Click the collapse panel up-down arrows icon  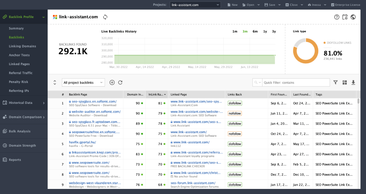point(55,83)
